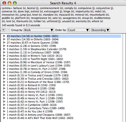Click the green zoom window button
126x122 pixels.
[x=15, y=3]
